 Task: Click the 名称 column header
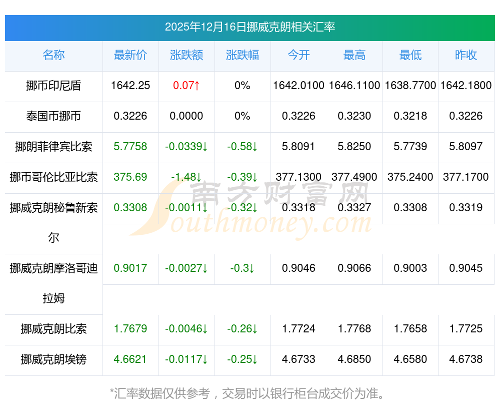click(53, 55)
